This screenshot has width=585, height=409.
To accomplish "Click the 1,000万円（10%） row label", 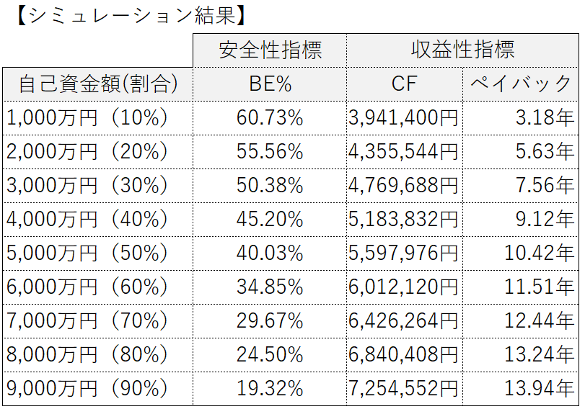I will [87, 117].
